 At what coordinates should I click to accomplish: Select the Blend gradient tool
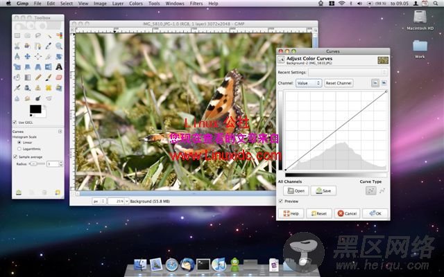point(28,78)
